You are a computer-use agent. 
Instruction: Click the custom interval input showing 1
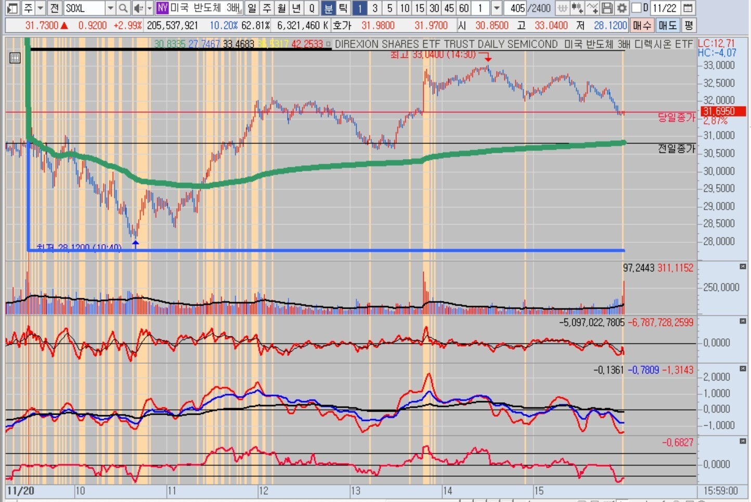click(x=482, y=8)
